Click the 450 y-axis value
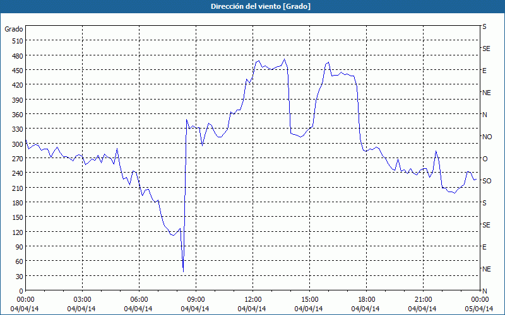The height and width of the screenshot is (315, 505). pos(18,71)
